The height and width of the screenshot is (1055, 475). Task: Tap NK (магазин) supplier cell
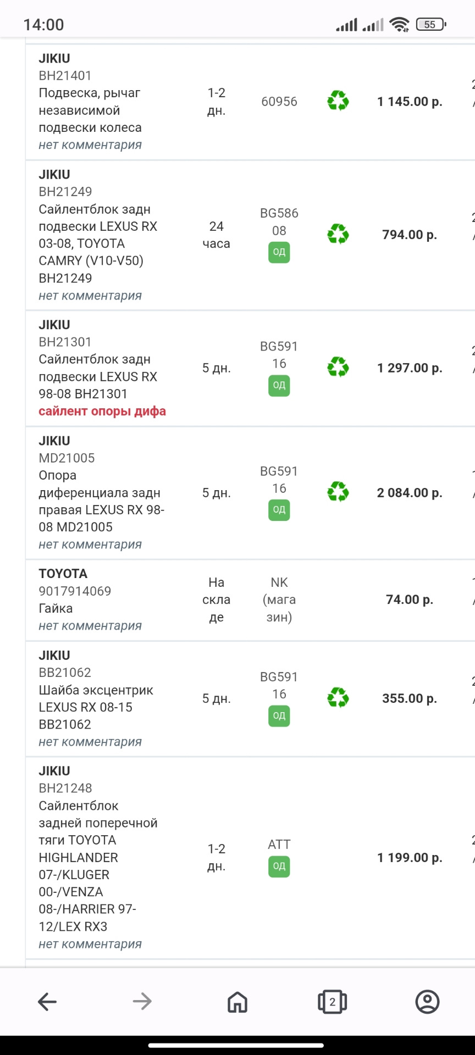(x=279, y=599)
